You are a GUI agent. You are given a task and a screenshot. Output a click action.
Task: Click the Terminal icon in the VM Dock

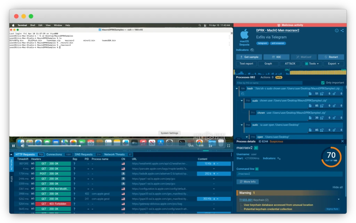coord(182,143)
